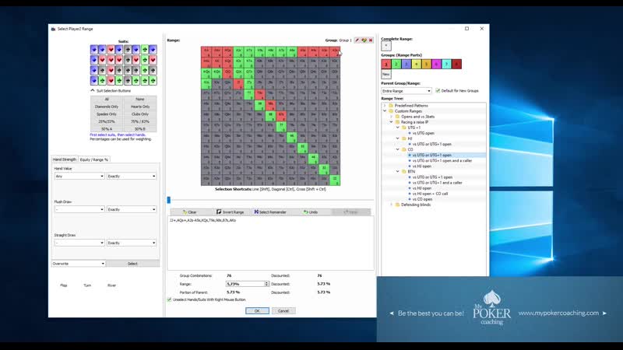
Task: Click the Undo button
Action: point(311,212)
